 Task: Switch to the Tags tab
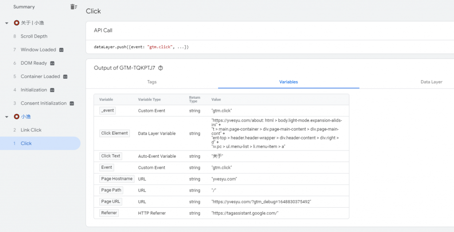click(152, 82)
